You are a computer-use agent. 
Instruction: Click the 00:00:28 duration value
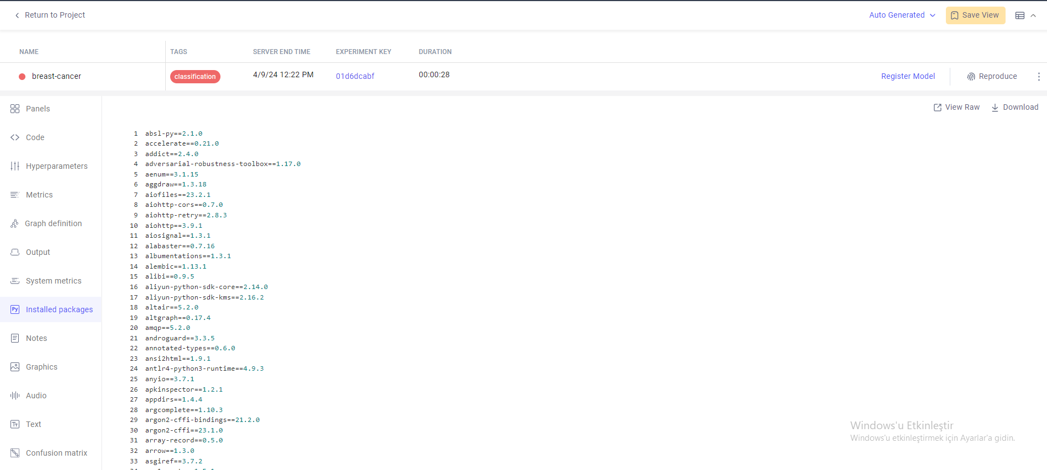tap(434, 74)
